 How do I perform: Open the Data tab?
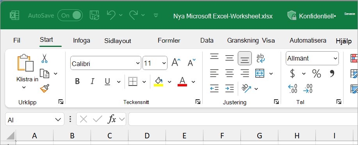tap(207, 41)
